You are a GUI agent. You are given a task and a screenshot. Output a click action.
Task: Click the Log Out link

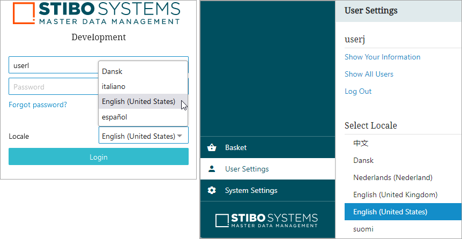pyautogui.click(x=358, y=91)
